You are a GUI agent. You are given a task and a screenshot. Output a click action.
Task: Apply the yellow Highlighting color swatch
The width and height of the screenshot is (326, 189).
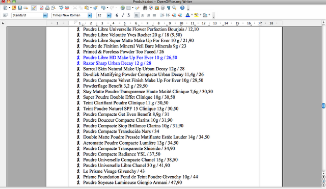(196, 15)
